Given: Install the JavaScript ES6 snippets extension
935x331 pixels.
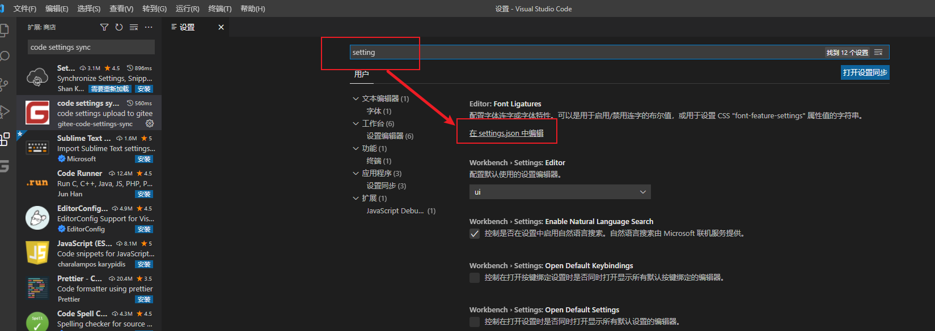Looking at the screenshot, I should pos(144,264).
